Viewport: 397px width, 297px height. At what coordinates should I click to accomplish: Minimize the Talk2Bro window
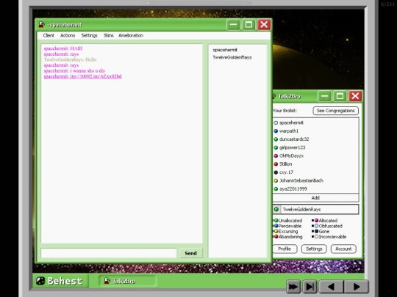[324, 96]
